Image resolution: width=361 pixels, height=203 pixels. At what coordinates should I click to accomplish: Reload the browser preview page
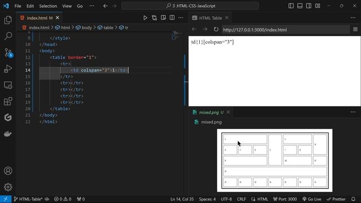point(215,29)
